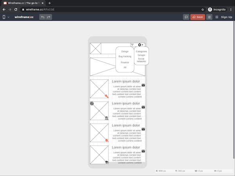Viewport: 235px width, 176px height.
Task: Select the third Lorem ipsum dolor heading
Action: click(x=126, y=126)
